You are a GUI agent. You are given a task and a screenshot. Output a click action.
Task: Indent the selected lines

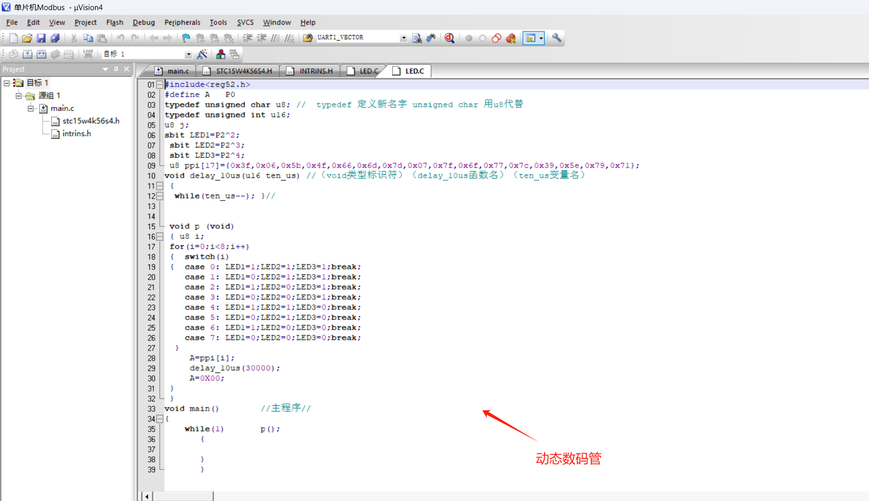[x=247, y=38]
